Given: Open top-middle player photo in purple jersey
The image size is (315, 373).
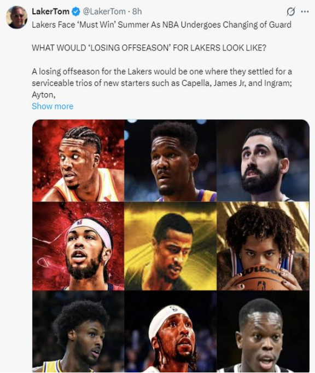Looking at the screenshot, I should (170, 160).
